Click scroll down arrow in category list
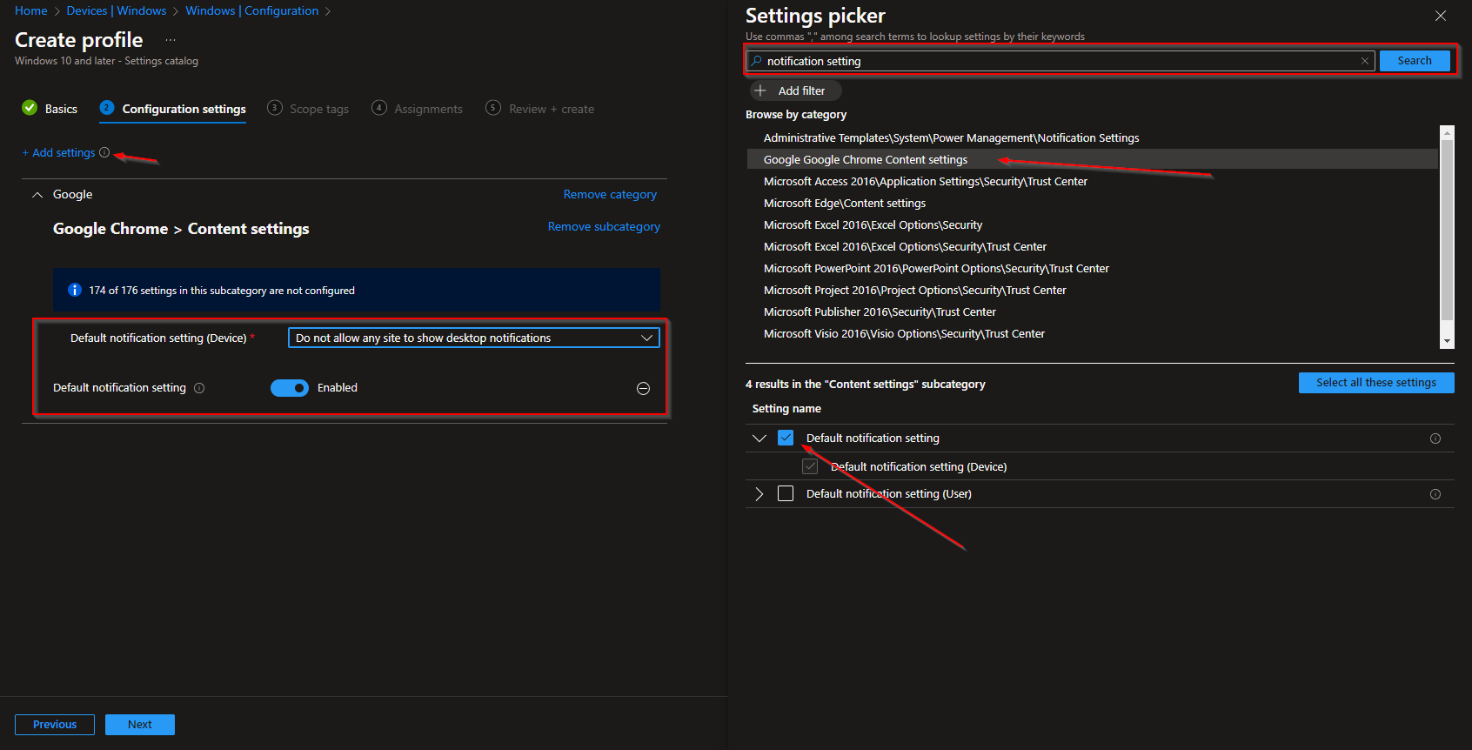Image resolution: width=1472 pixels, height=750 pixels. click(1448, 342)
